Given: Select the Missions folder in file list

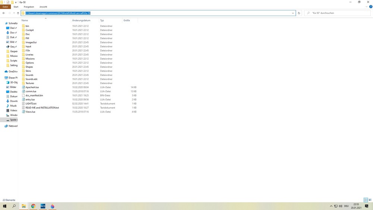Looking at the screenshot, I should coord(30,59).
